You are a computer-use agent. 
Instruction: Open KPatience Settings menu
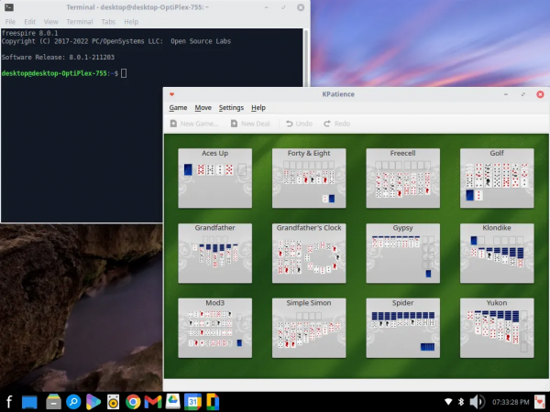pyautogui.click(x=231, y=107)
